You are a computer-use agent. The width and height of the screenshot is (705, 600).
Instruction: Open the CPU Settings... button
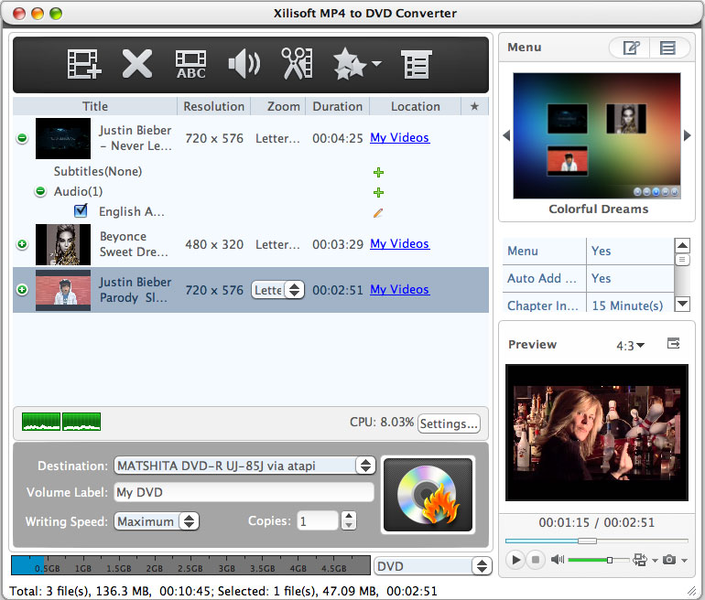pos(449,423)
